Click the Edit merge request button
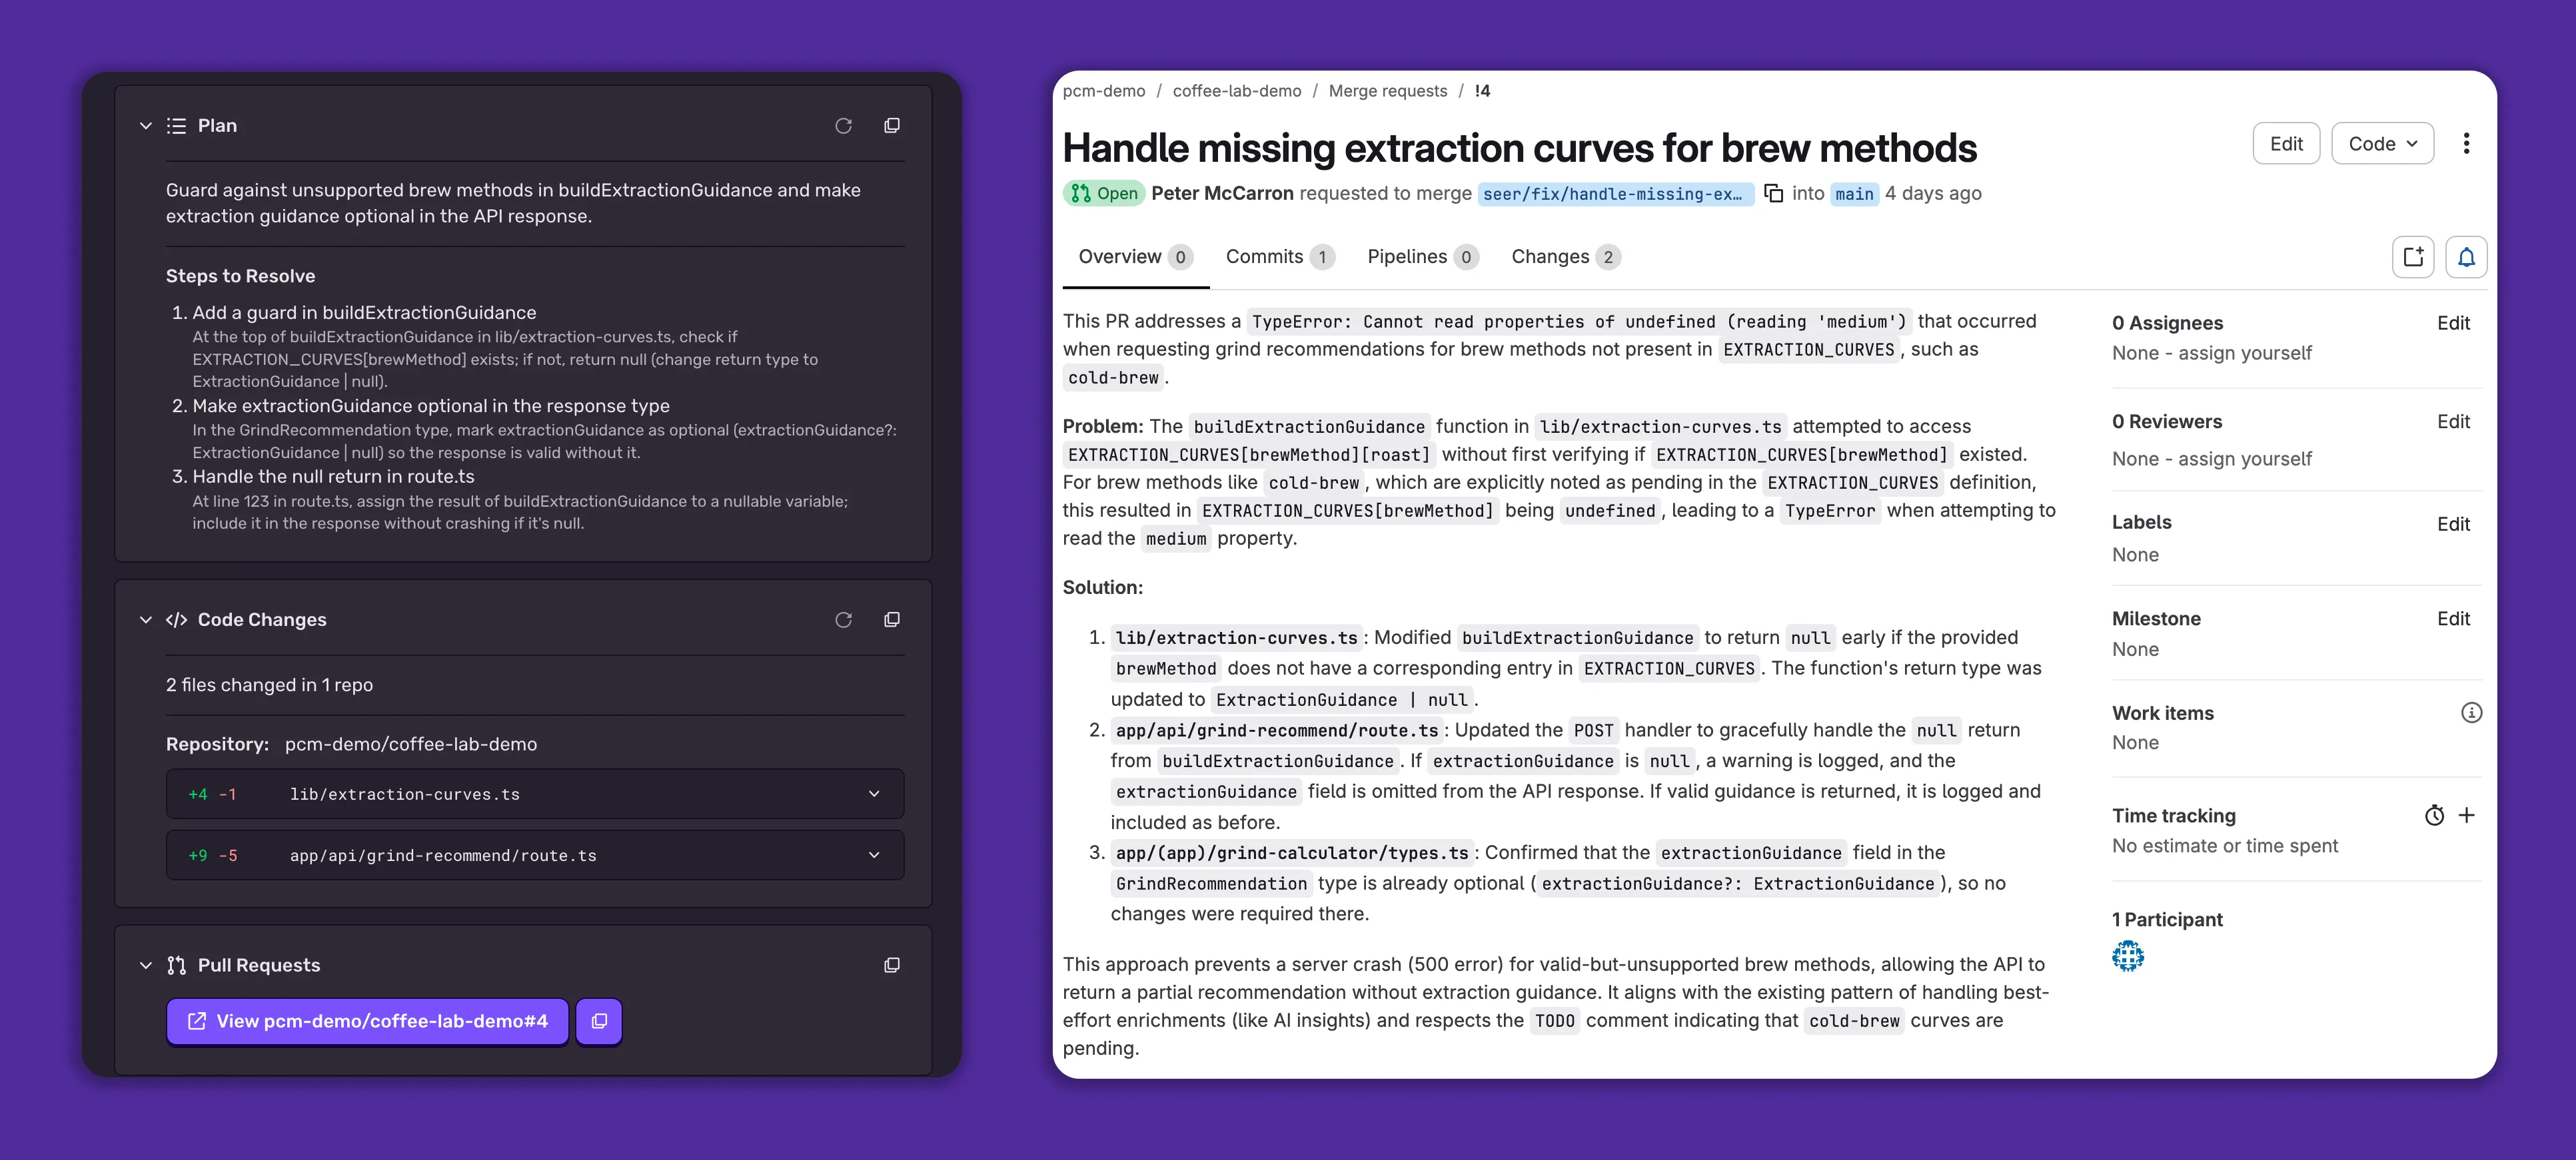This screenshot has width=2576, height=1160. tap(2286, 144)
